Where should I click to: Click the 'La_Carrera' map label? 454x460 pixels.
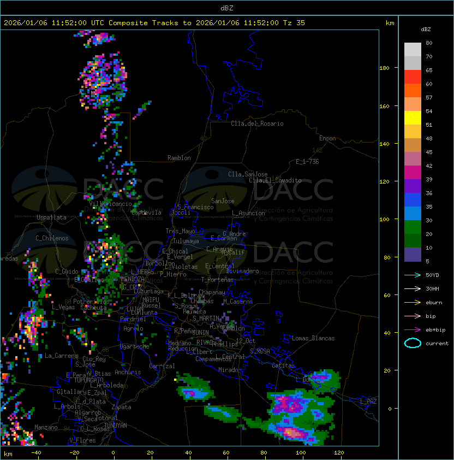tap(61, 356)
